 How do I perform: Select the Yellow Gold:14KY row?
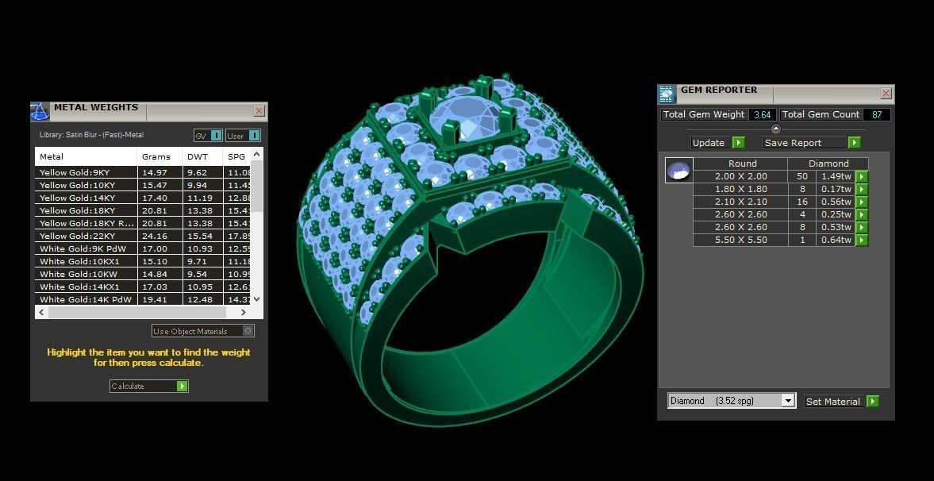coord(143,198)
